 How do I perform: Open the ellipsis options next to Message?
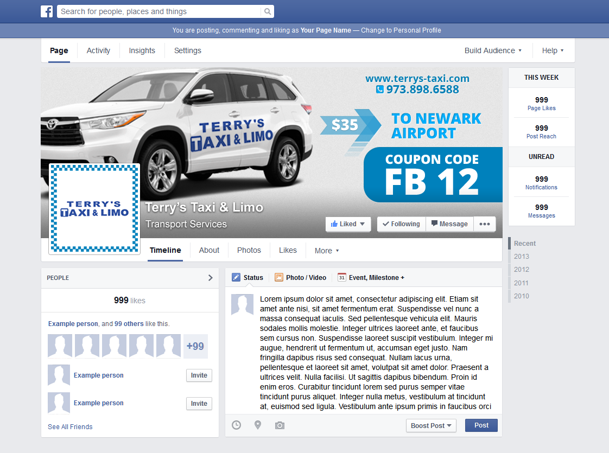tap(484, 224)
